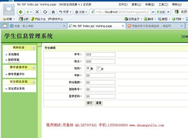Click the 网银 online banking tool
This screenshot has height=138, width=188.
coord(177,19)
